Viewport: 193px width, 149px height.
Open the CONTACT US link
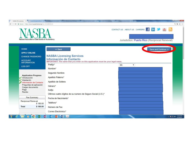[117, 29]
